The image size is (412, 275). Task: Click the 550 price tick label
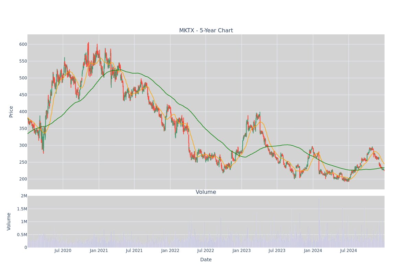click(23, 61)
